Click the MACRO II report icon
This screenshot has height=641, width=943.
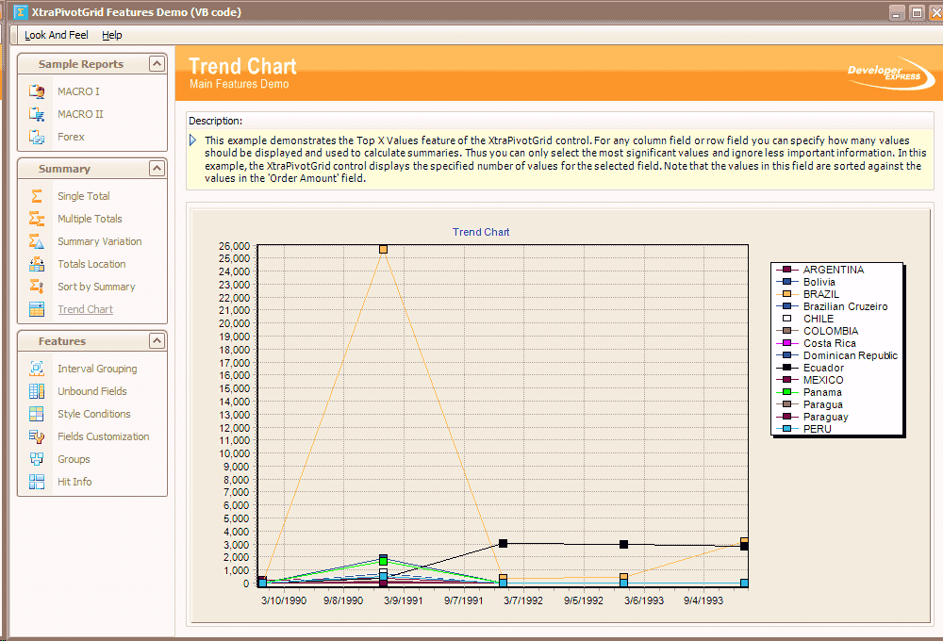[37, 114]
